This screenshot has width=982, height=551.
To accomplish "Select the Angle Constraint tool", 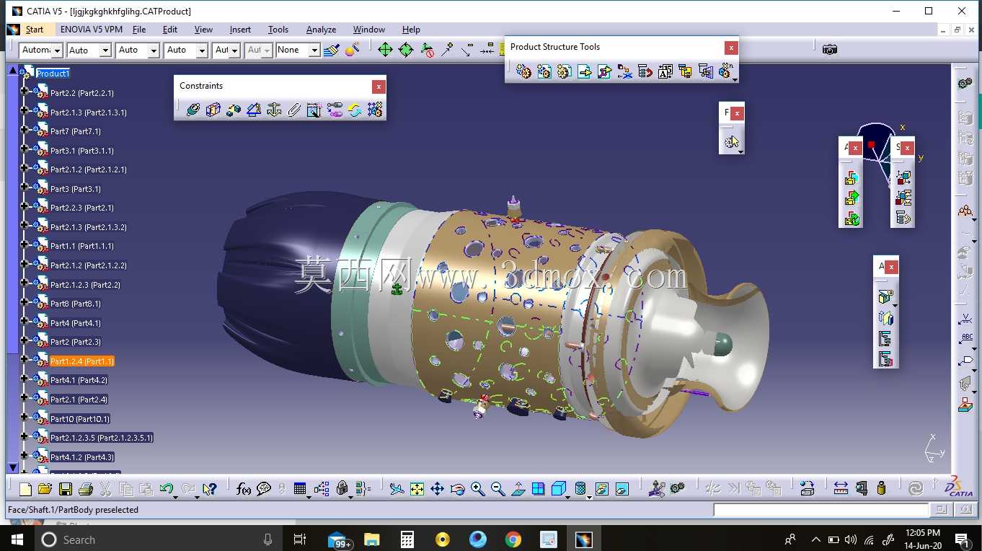I will coord(254,110).
